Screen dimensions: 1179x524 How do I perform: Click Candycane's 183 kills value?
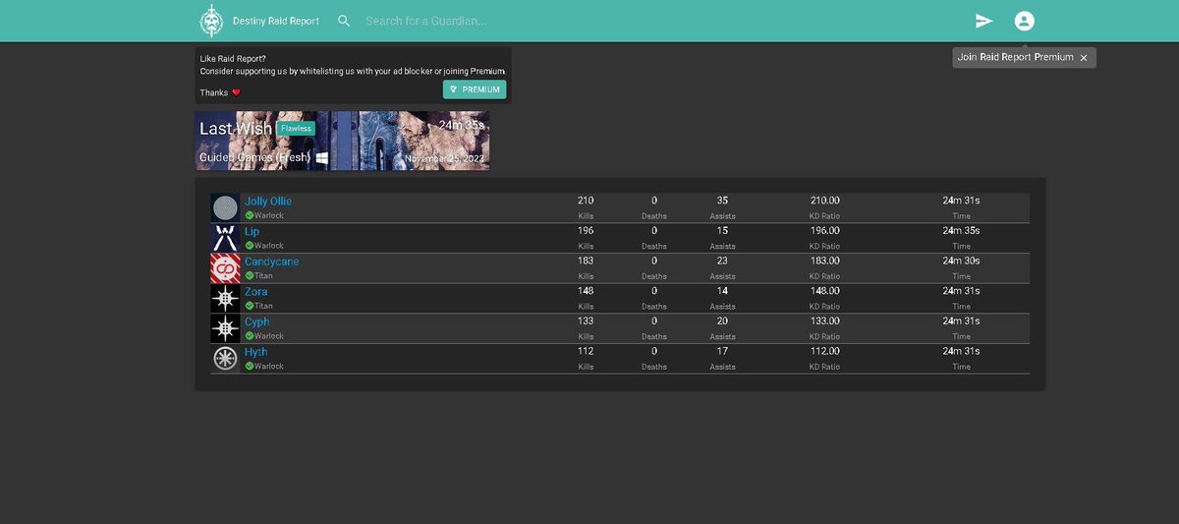pyautogui.click(x=586, y=261)
